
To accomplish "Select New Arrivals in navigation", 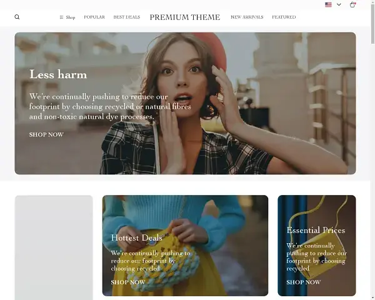I will pyautogui.click(x=247, y=17).
